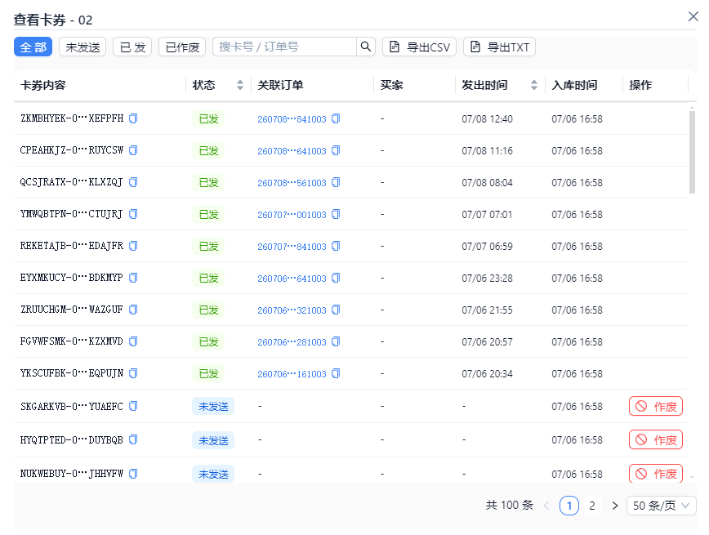The width and height of the screenshot is (709, 535).
Task: Copy order number 260706…281003
Action: (336, 341)
